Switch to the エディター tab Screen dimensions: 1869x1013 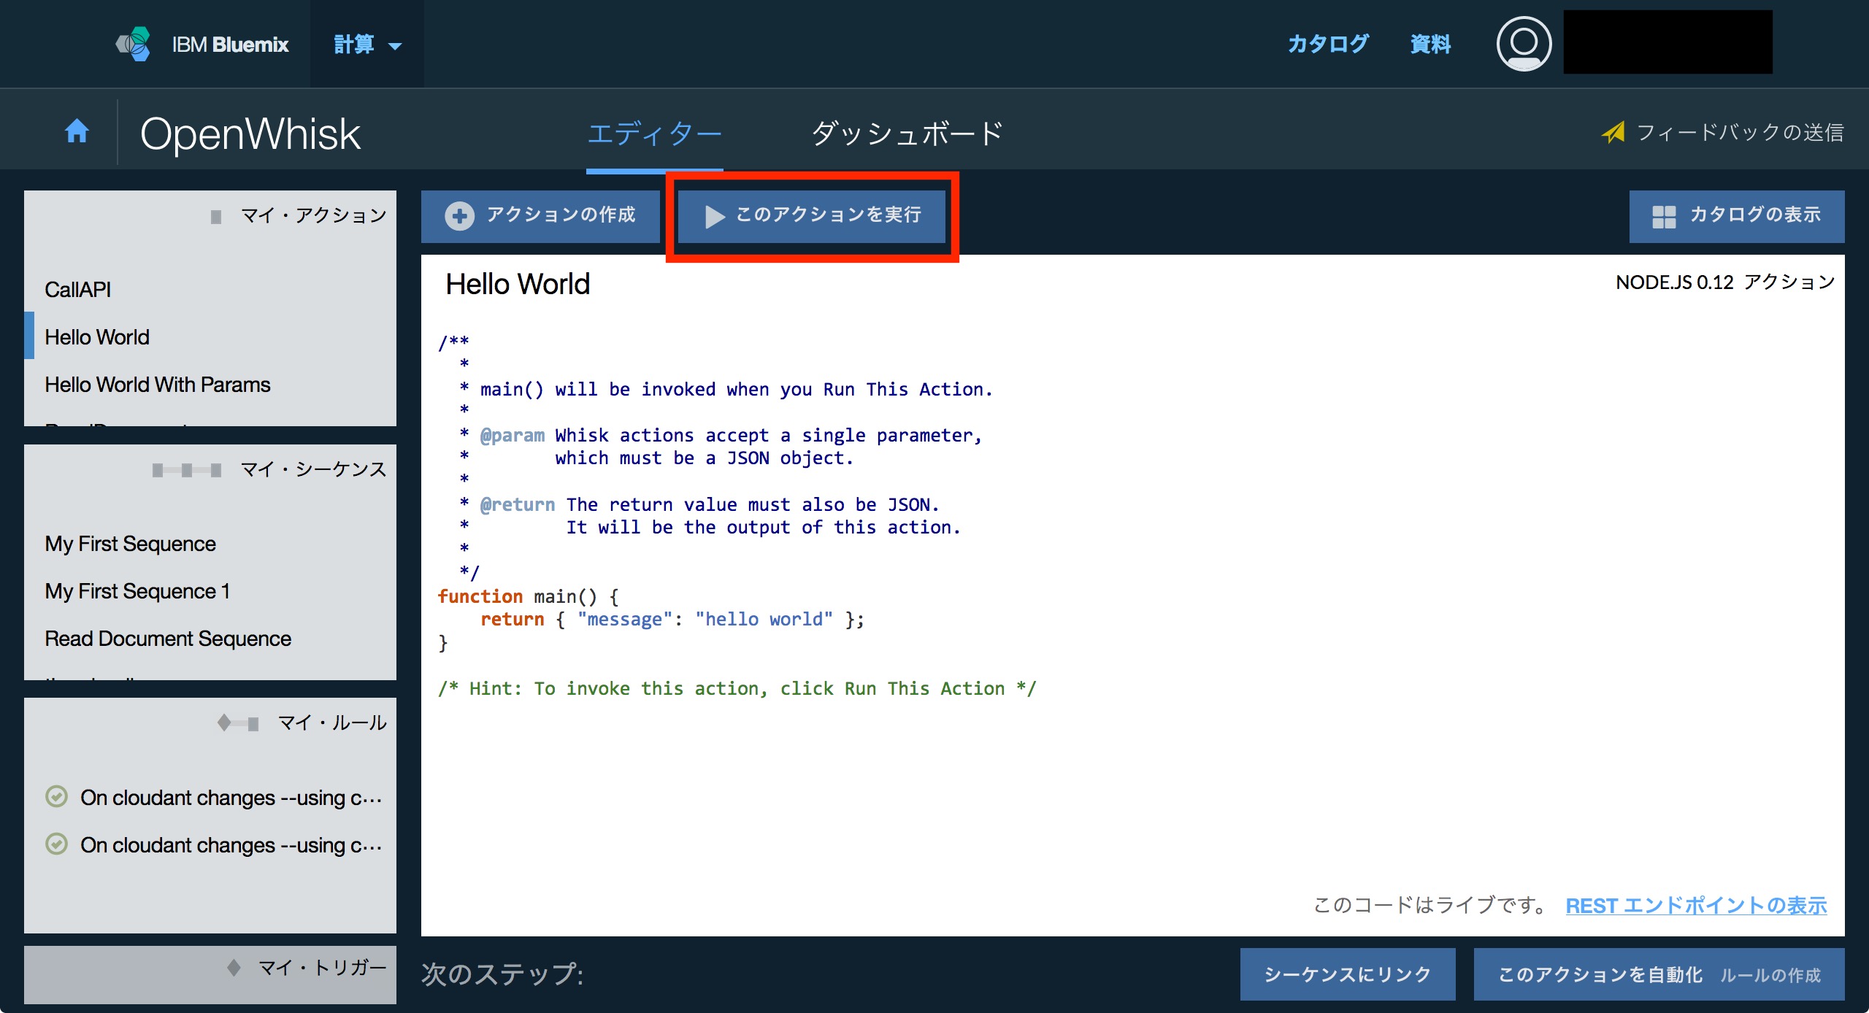click(654, 134)
